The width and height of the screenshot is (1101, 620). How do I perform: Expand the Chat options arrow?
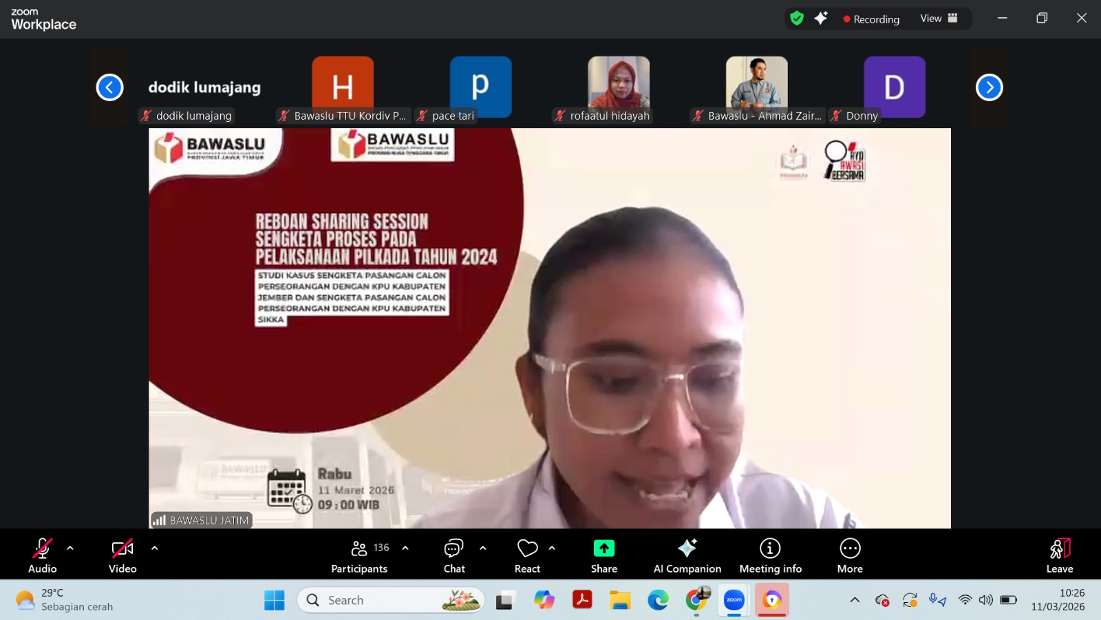tap(483, 548)
